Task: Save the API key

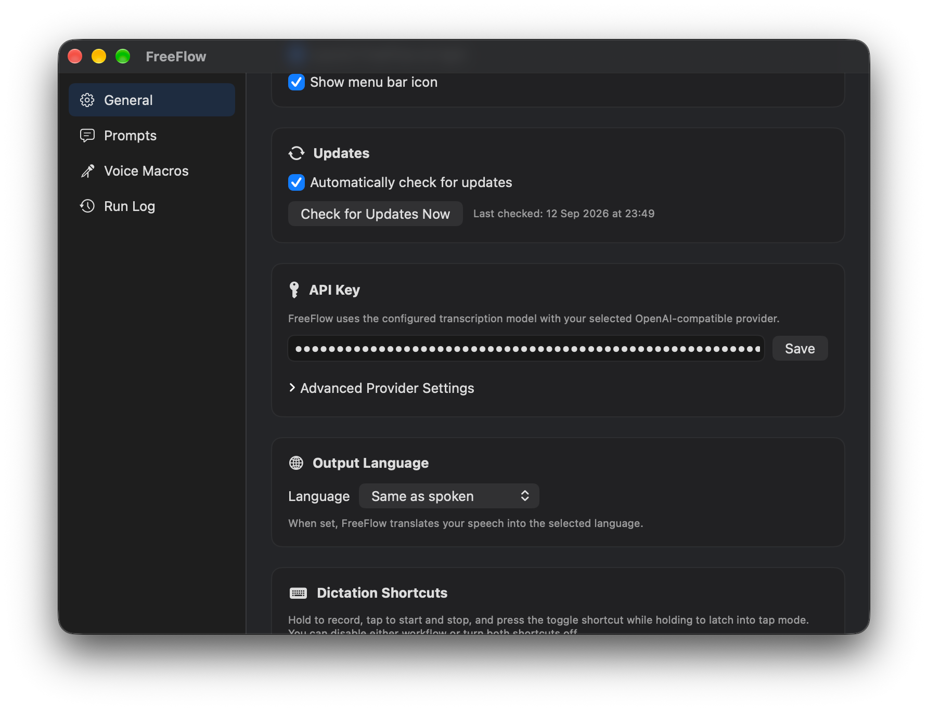Action: (800, 348)
